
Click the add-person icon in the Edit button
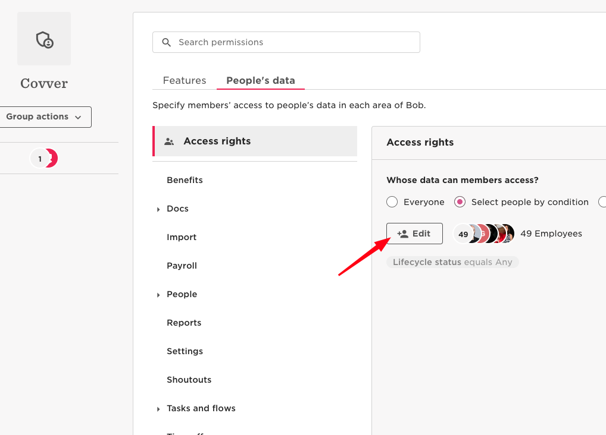403,234
